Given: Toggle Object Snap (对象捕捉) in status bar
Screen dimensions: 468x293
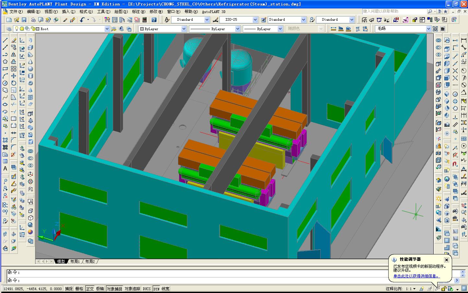Looking at the screenshot, I should tap(114, 289).
